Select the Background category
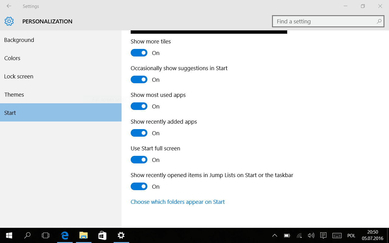The height and width of the screenshot is (243, 389). coord(61,40)
